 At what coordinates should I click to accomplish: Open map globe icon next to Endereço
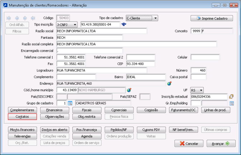pos(169,84)
